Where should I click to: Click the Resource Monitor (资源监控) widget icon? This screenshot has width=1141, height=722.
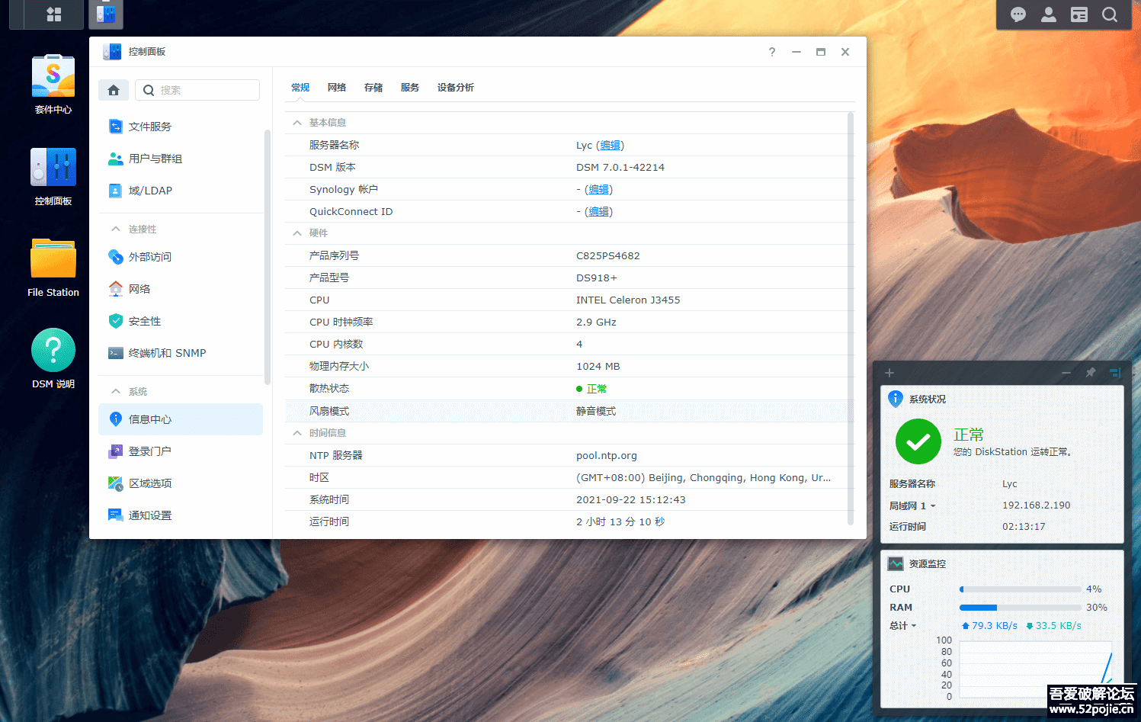[896, 563]
